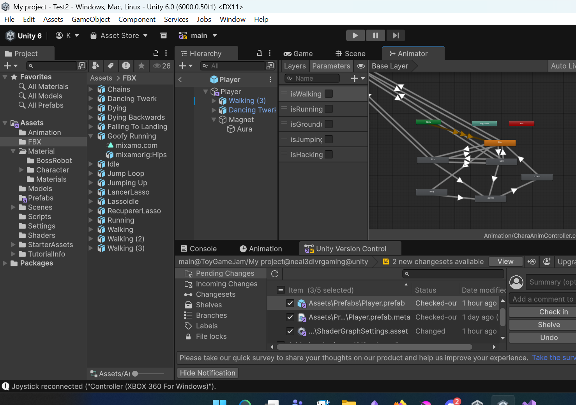
Task: Enable the isRunning parameter checkbox
Action: tap(329, 109)
